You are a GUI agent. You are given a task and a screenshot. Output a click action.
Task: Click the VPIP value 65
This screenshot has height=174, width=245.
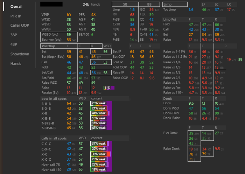coord(69,15)
